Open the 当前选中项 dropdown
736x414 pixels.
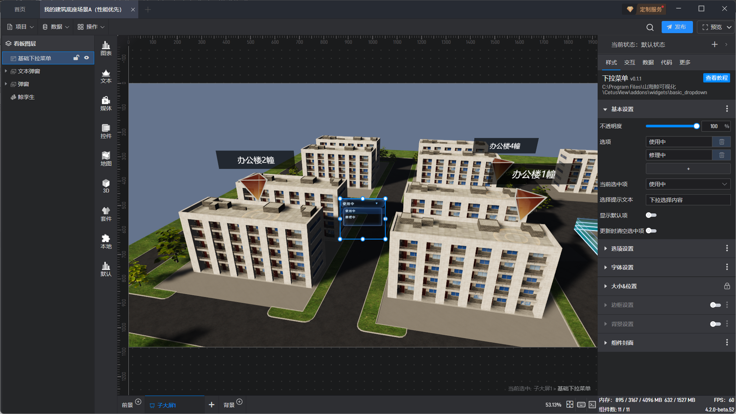pyautogui.click(x=688, y=184)
